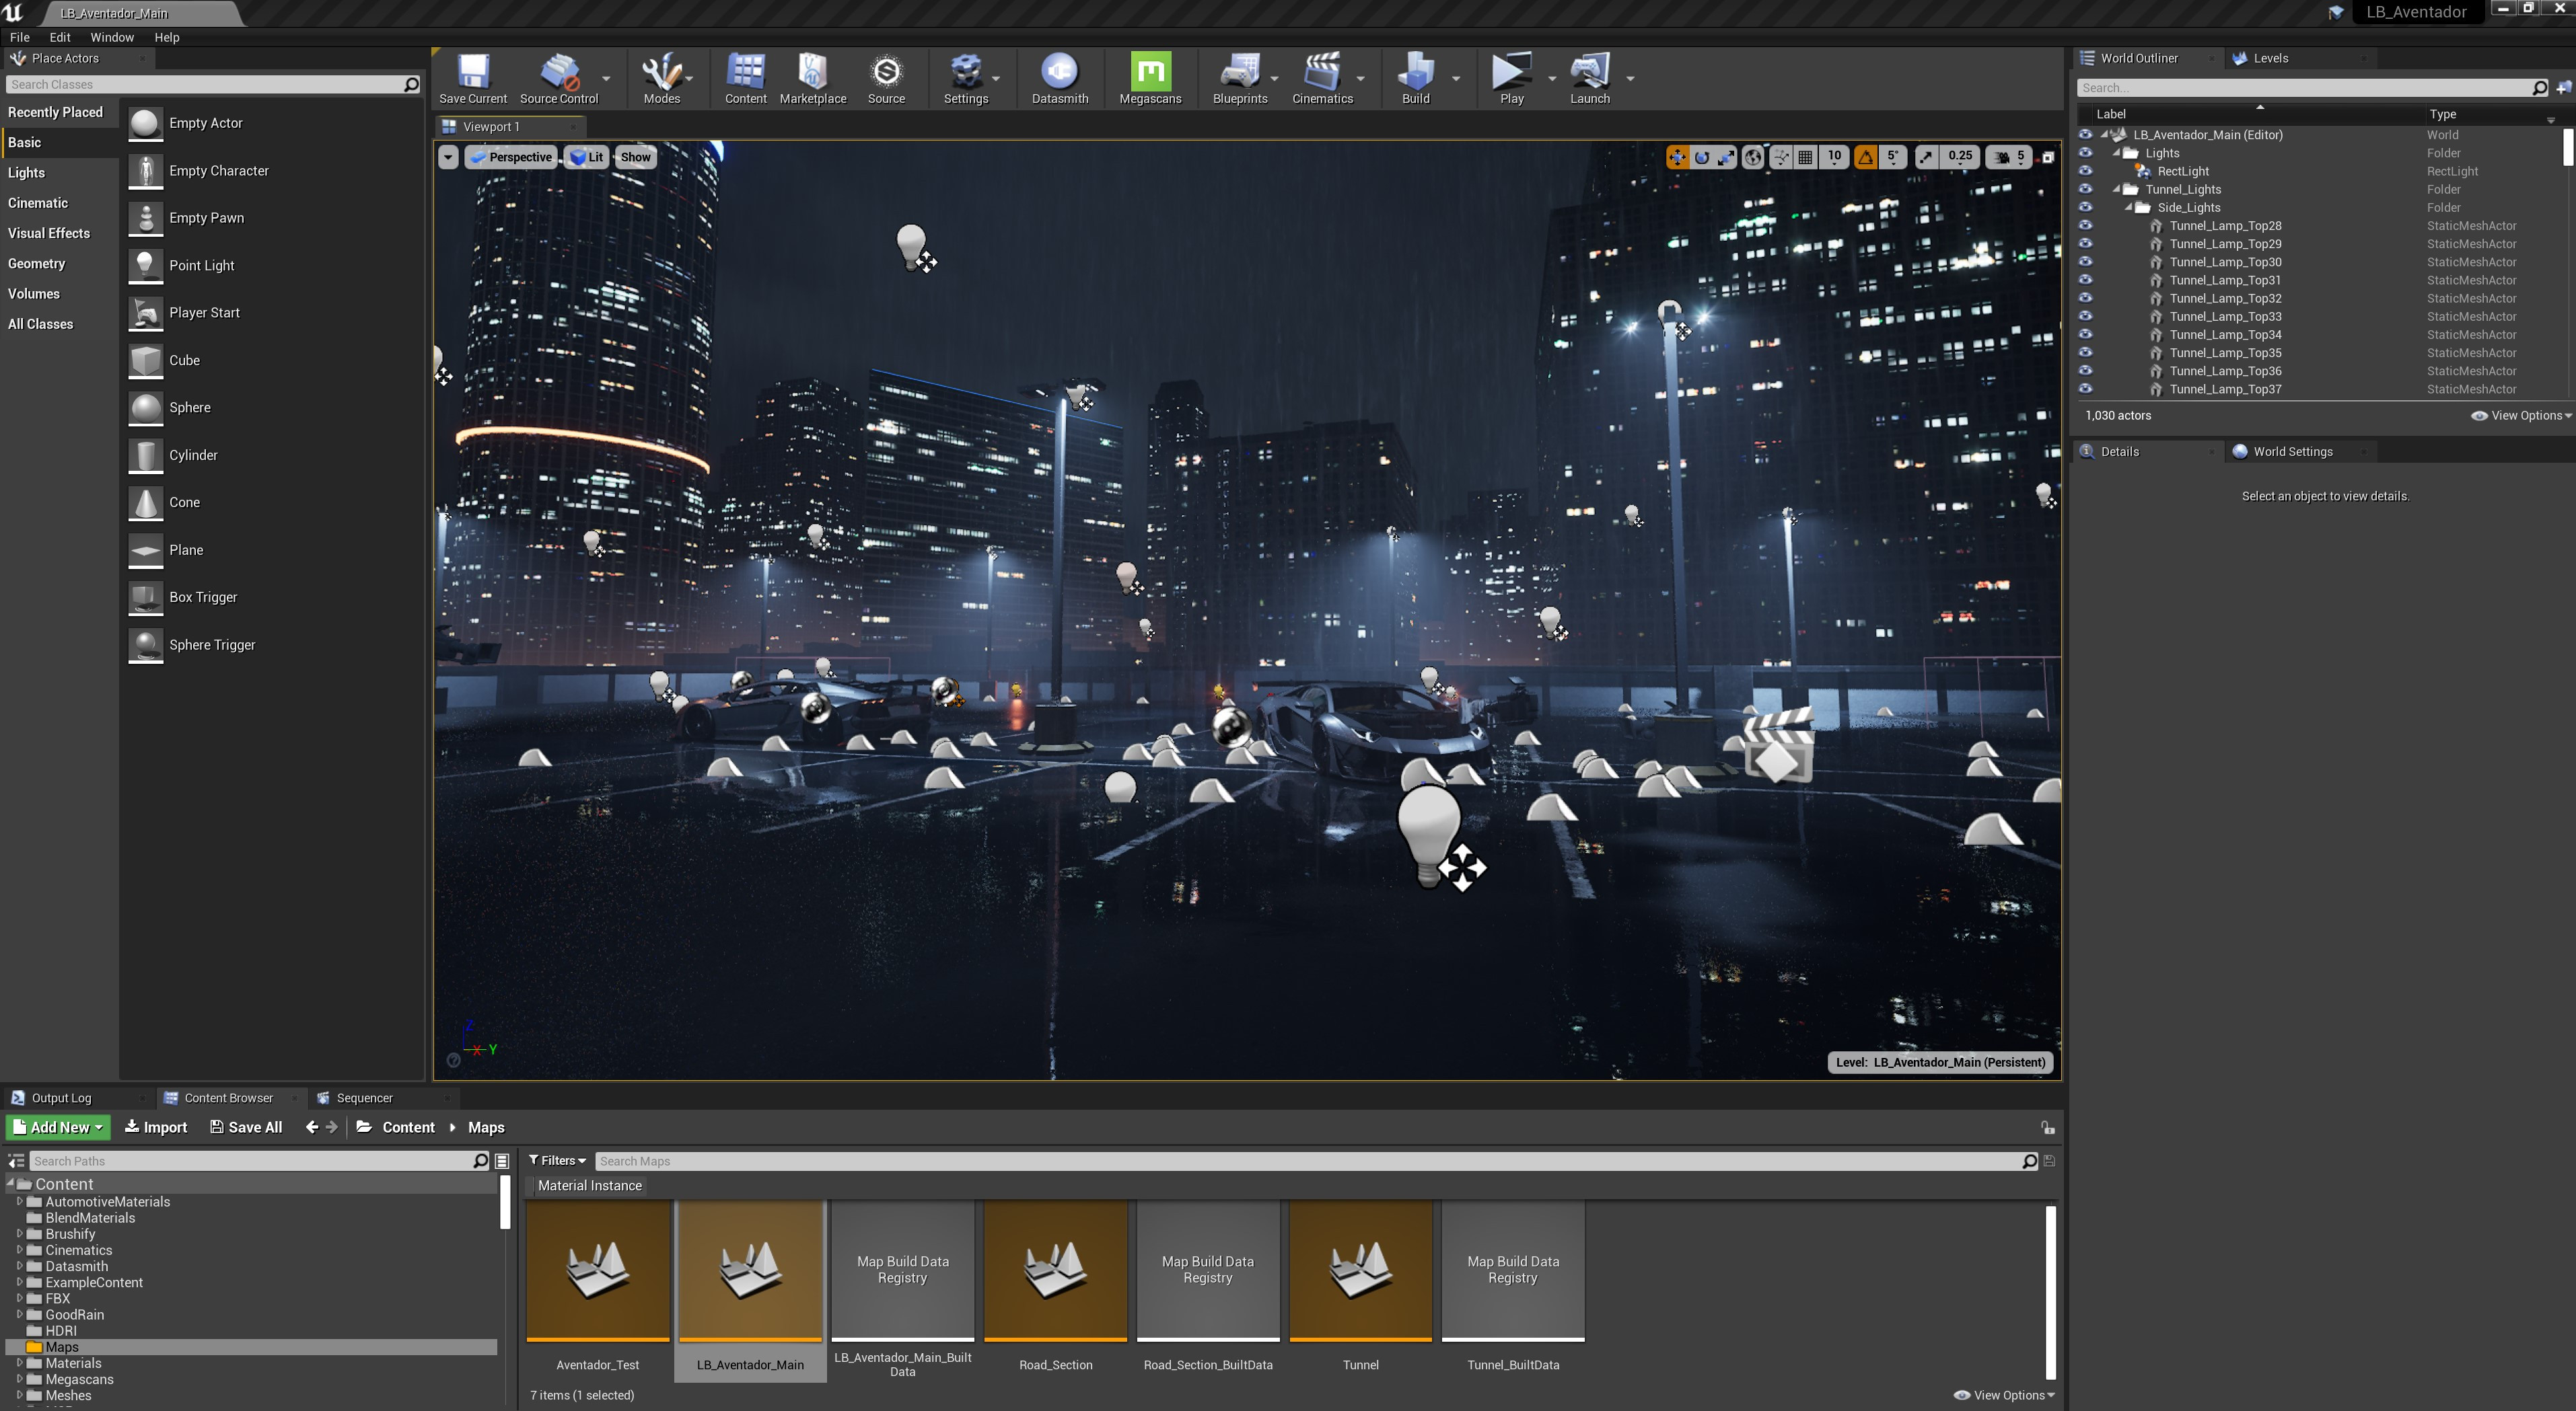2576x1411 pixels.
Task: Click the Search Classes input field
Action: coord(212,85)
